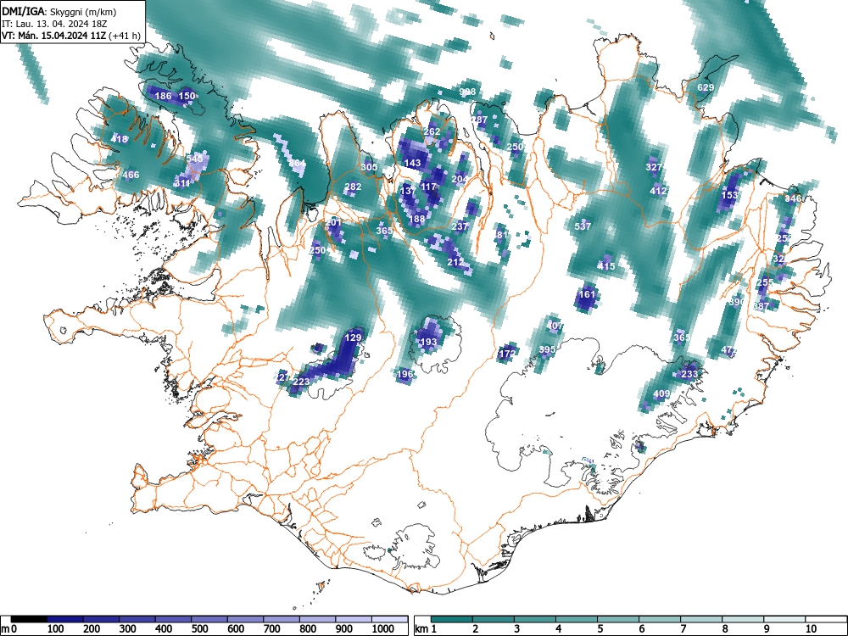Click the 153 visibility label
The height and width of the screenshot is (636, 848).
[x=729, y=195]
